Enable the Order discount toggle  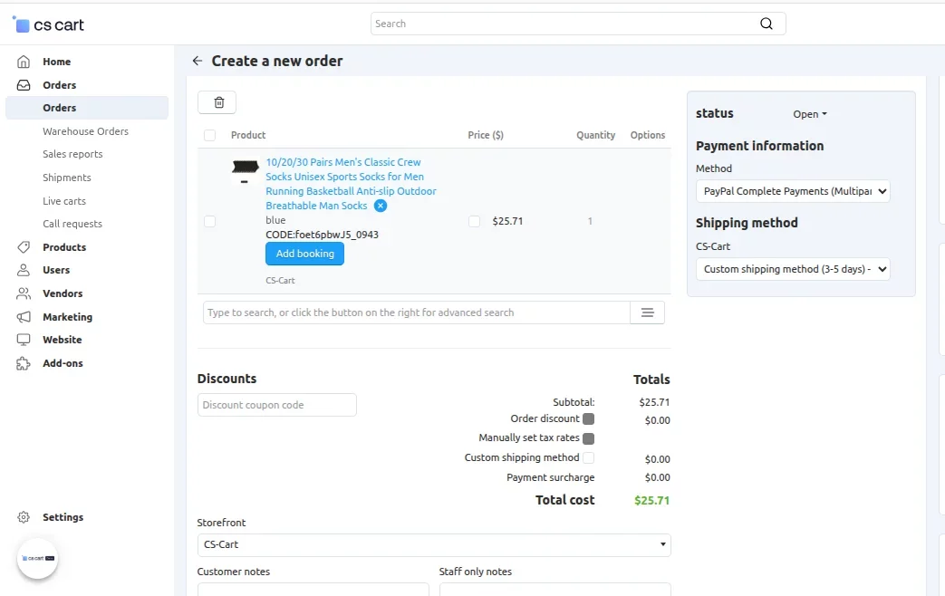tap(589, 418)
